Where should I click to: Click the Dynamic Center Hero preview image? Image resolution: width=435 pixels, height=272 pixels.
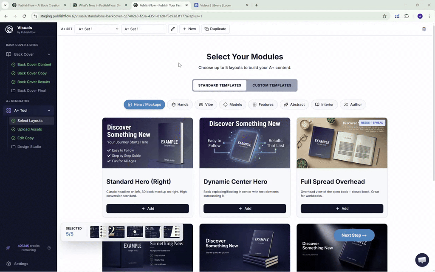(x=245, y=143)
